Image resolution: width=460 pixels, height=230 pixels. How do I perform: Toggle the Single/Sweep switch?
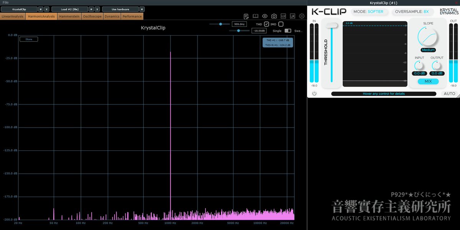click(288, 31)
